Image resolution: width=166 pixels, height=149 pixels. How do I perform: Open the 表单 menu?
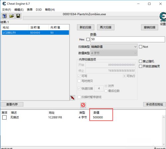click(30, 10)
